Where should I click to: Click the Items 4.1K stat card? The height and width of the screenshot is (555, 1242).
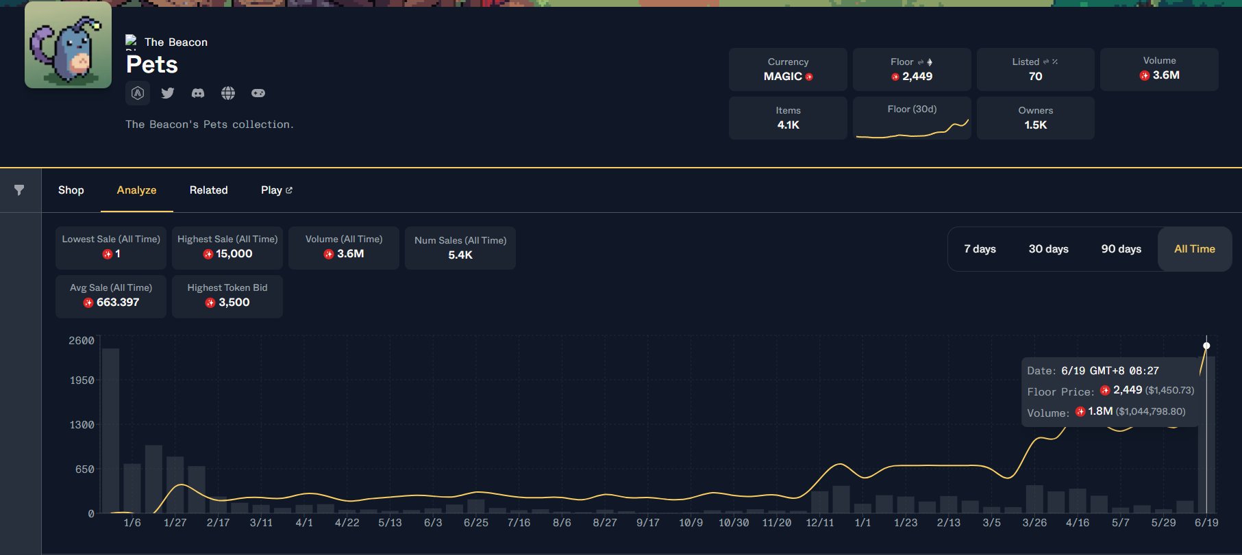pyautogui.click(x=788, y=118)
